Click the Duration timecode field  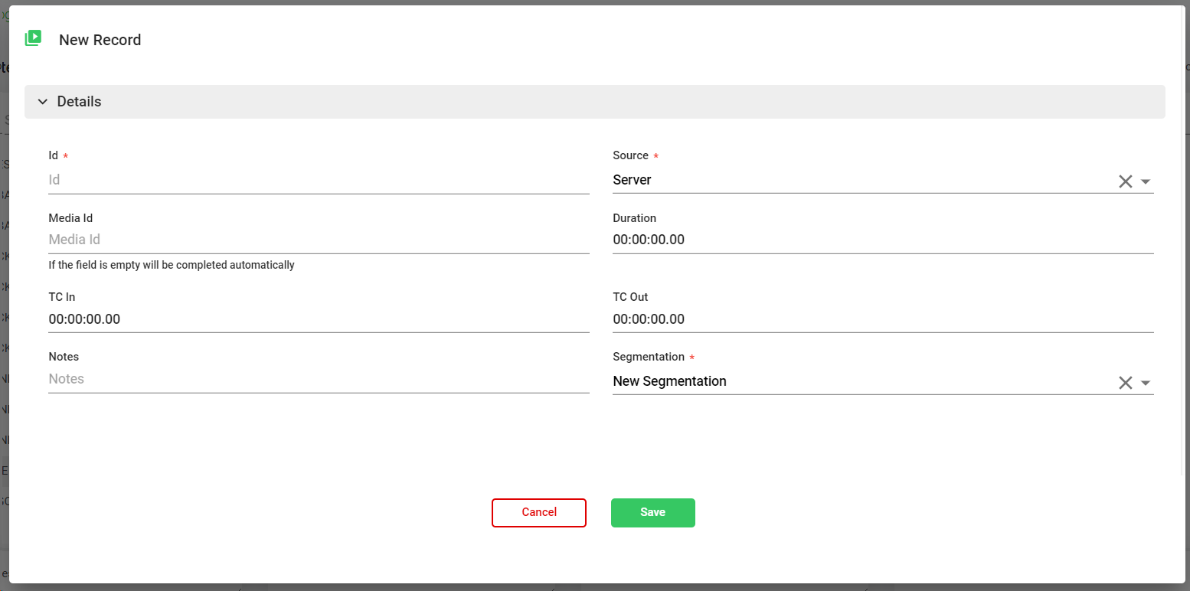[x=881, y=240]
